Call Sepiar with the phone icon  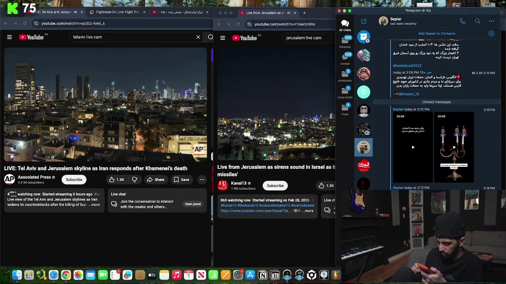coord(463,21)
